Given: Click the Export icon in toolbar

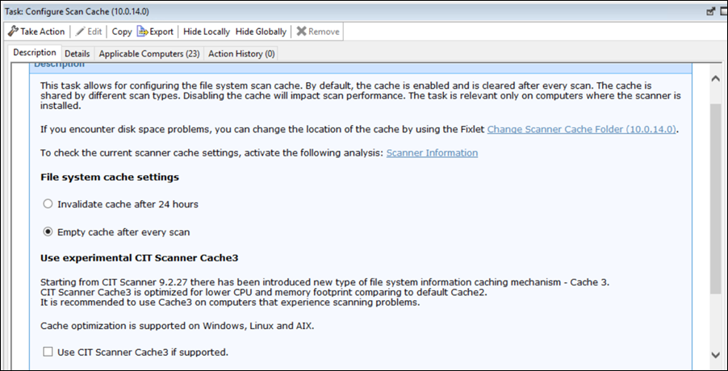Looking at the screenshot, I should (143, 31).
